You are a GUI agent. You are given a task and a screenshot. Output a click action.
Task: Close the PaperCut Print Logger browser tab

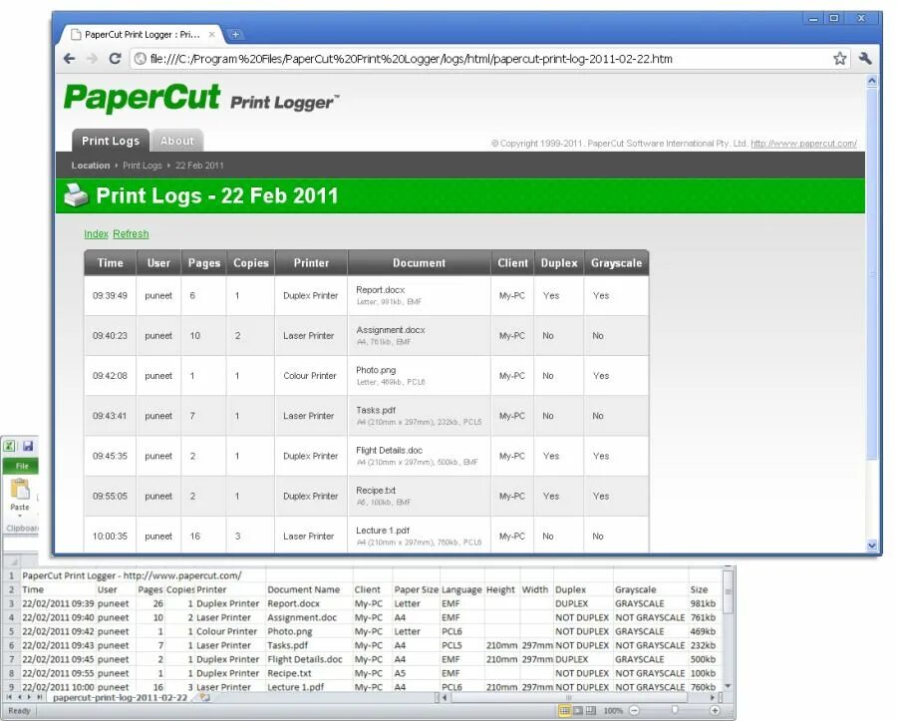[211, 34]
